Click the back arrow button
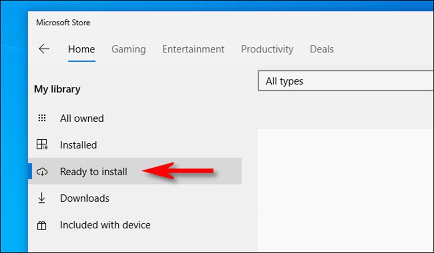 point(44,49)
